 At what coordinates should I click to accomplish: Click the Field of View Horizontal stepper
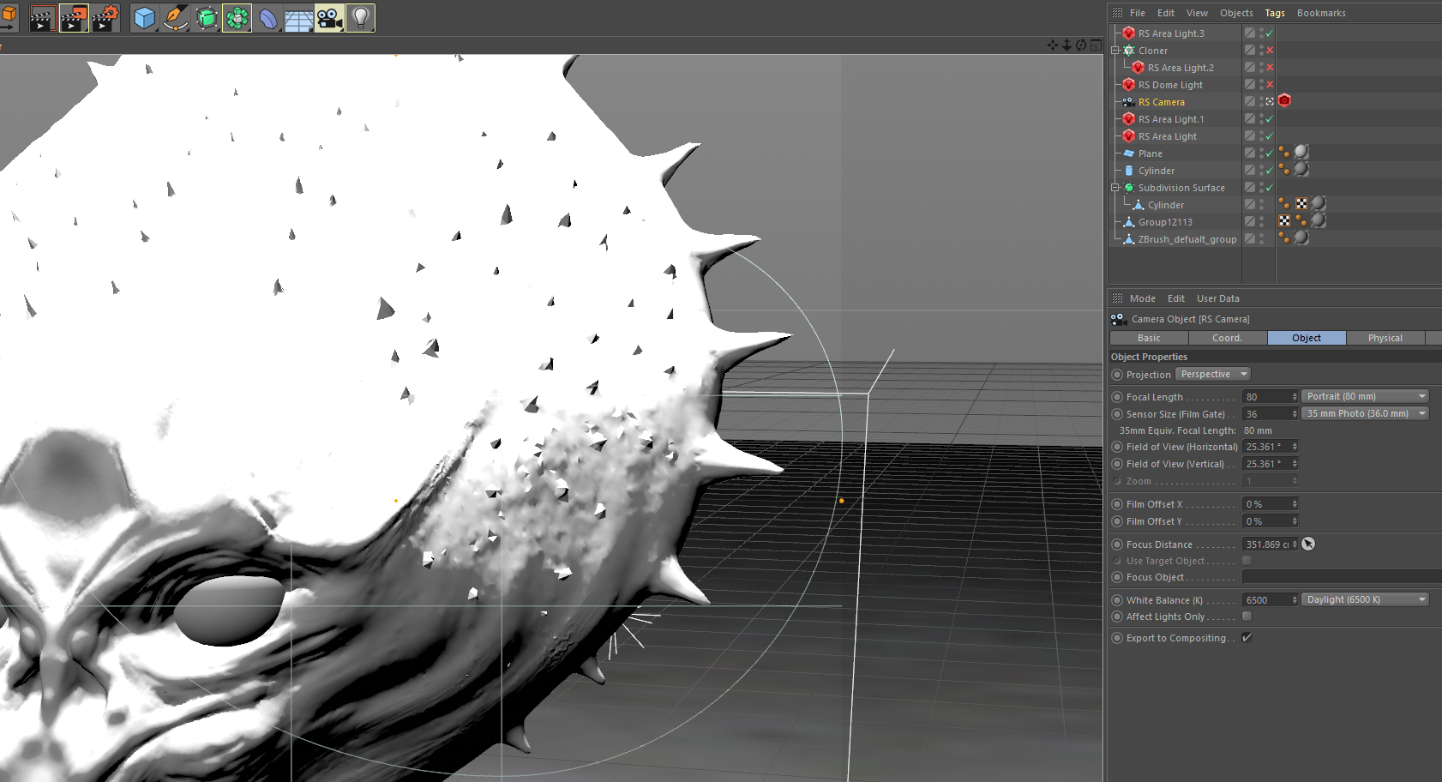(1295, 447)
